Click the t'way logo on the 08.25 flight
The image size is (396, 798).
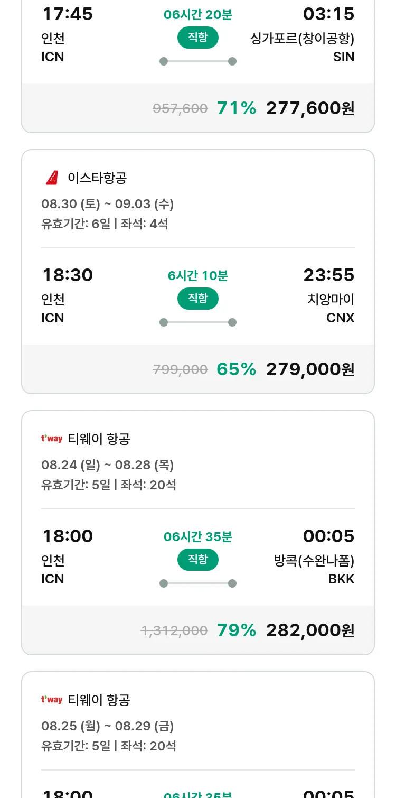pyautogui.click(x=52, y=700)
